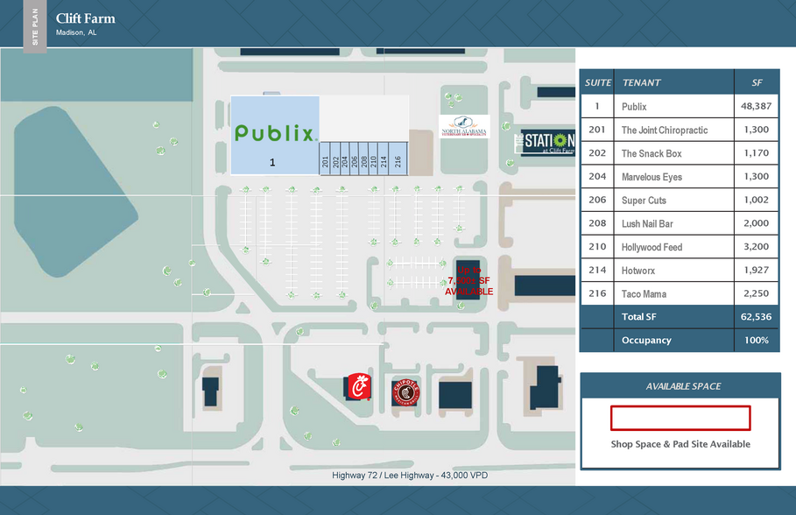Select Hotworx tenant name

(x=638, y=271)
